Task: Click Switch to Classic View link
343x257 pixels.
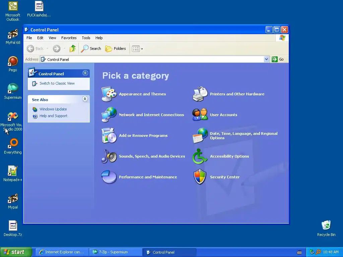Action: 57,83
